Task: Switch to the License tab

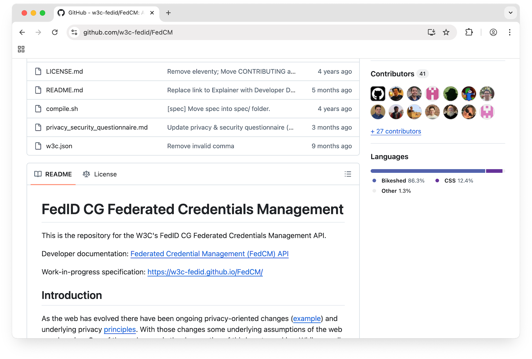Action: (100, 174)
